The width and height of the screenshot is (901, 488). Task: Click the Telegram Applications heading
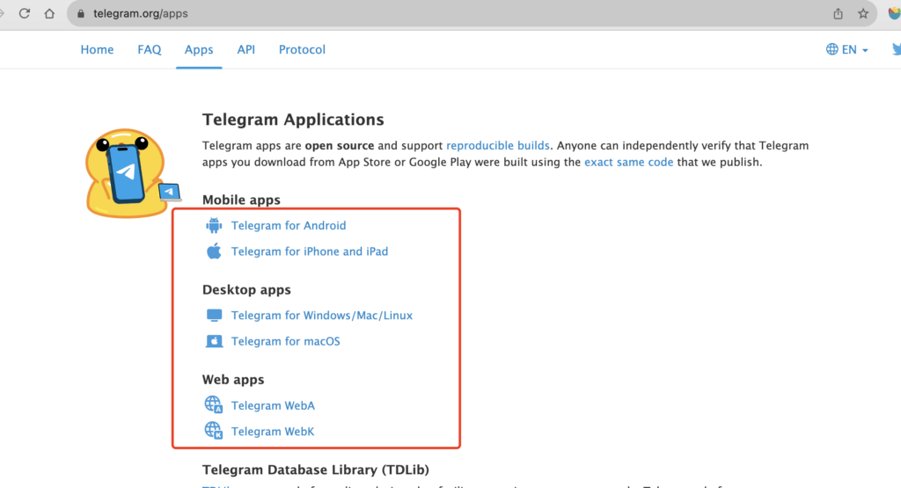293,120
